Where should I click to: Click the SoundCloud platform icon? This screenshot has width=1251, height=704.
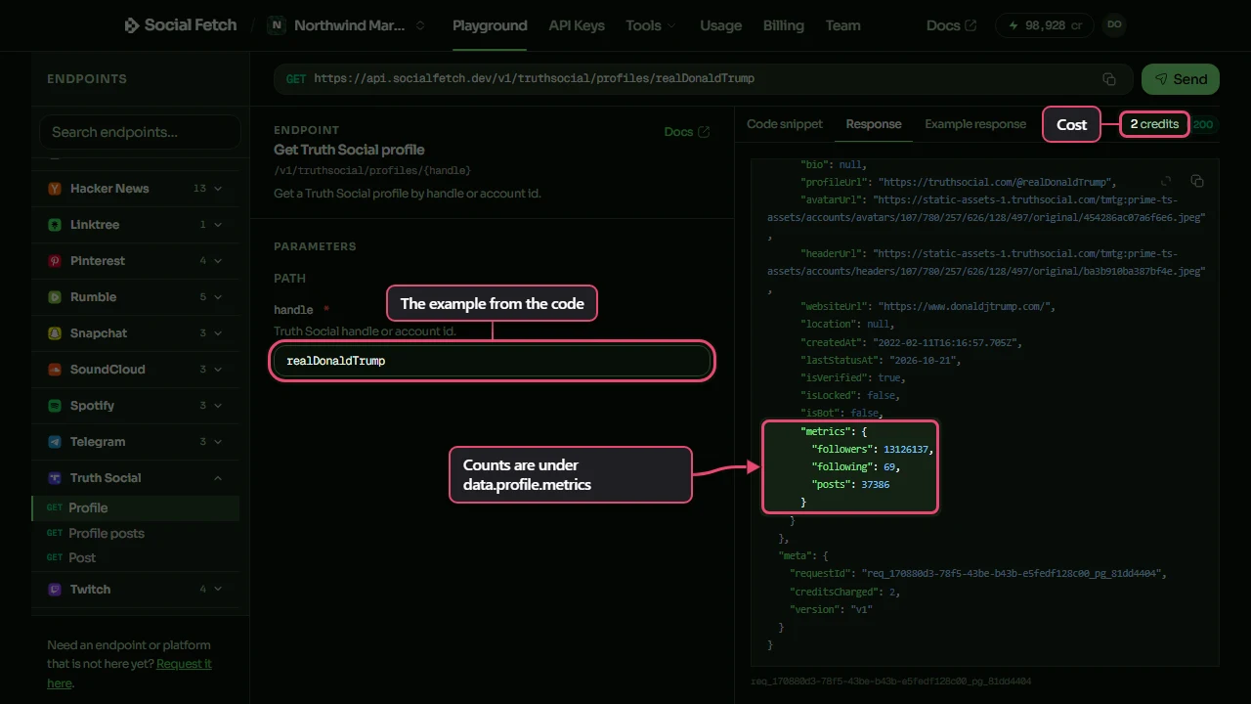[x=55, y=370]
